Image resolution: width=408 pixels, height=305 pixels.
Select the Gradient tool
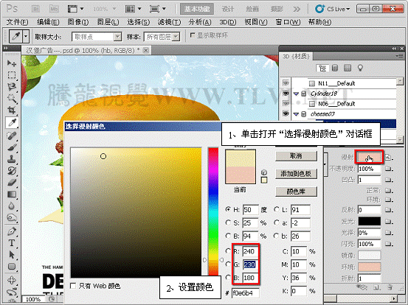(12, 194)
